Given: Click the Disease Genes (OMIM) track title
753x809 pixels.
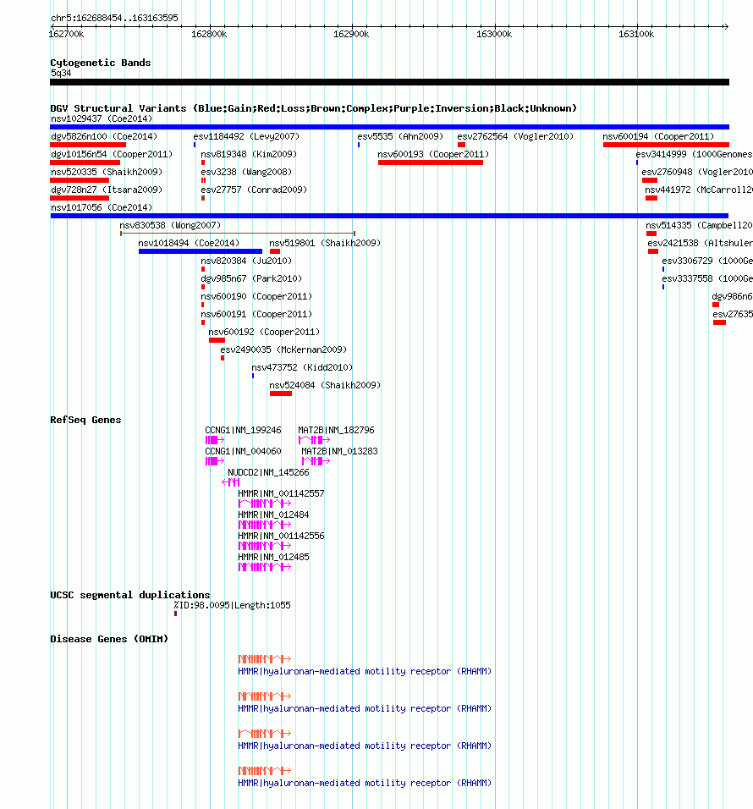Looking at the screenshot, I should click(x=109, y=639).
